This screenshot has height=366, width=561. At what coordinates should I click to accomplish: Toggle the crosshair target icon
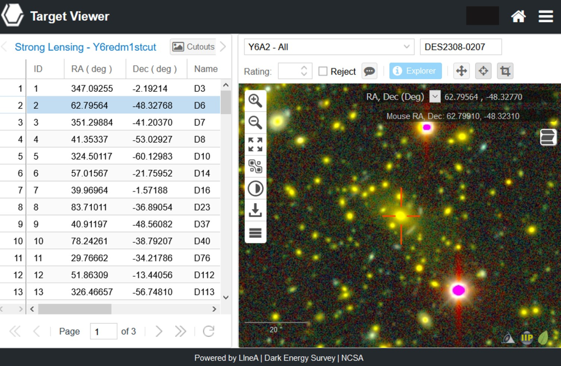[x=483, y=71]
